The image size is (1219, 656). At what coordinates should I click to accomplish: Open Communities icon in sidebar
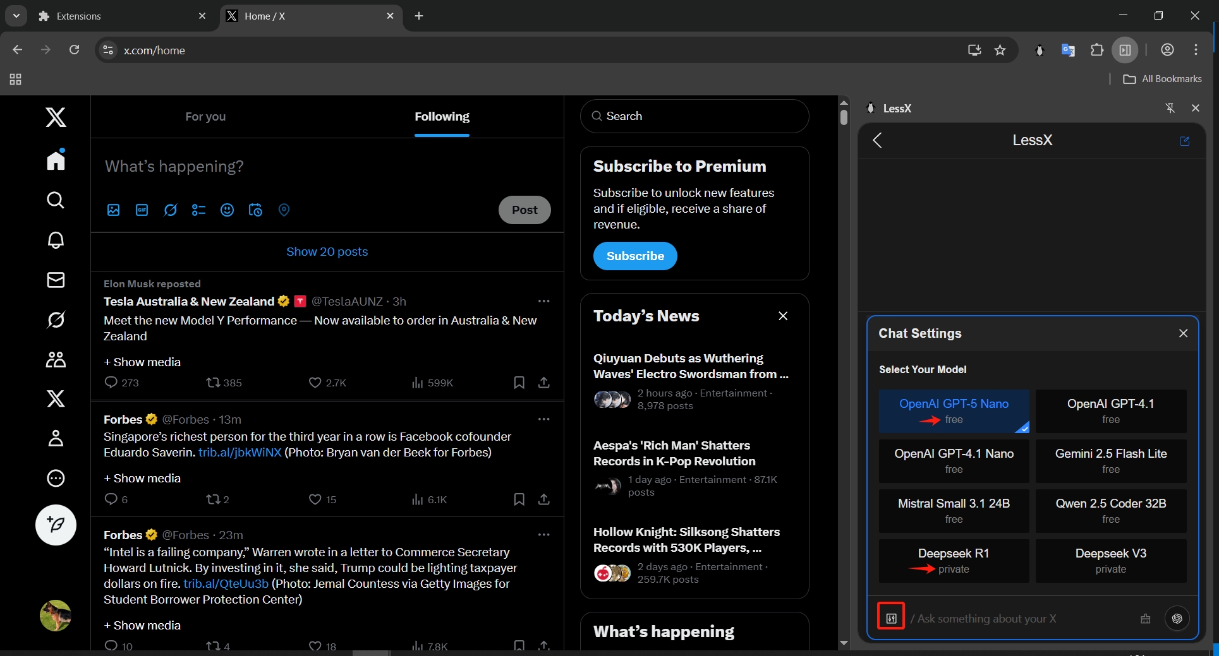(56, 359)
